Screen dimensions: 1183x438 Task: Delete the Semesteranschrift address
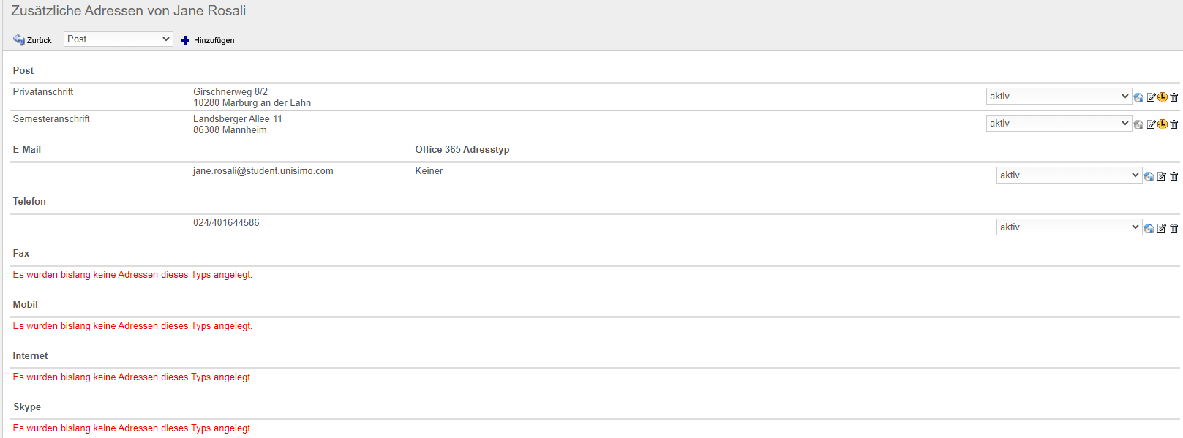point(1174,124)
